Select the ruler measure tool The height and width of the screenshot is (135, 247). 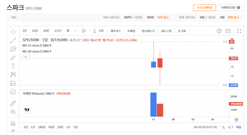click(13, 103)
